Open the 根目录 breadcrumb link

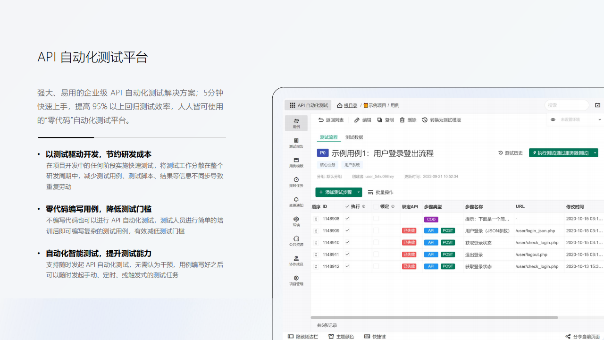(x=350, y=106)
